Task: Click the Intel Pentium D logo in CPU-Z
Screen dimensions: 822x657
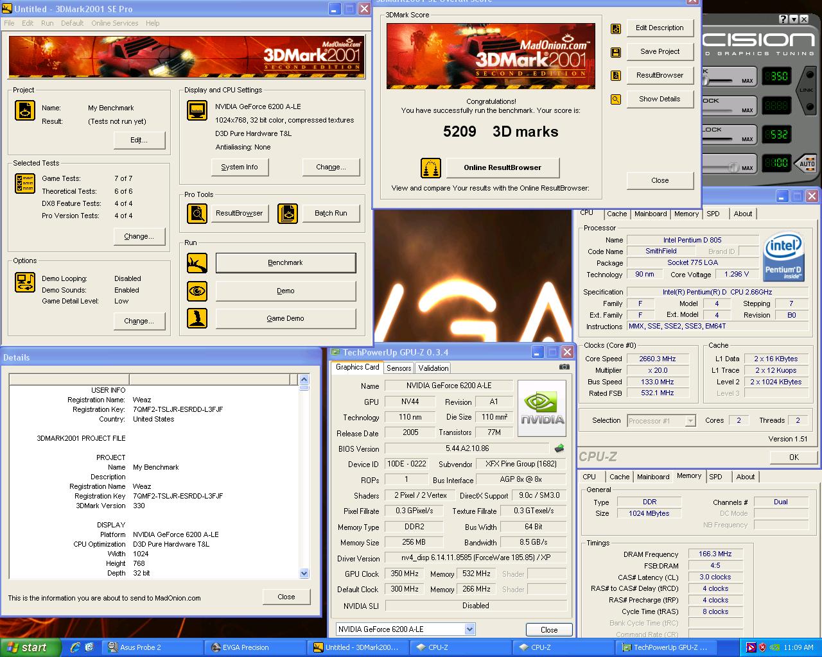Action: [x=783, y=257]
